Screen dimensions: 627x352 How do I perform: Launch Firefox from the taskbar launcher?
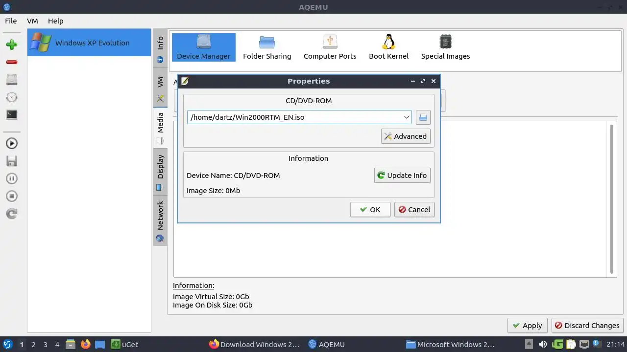coord(85,345)
